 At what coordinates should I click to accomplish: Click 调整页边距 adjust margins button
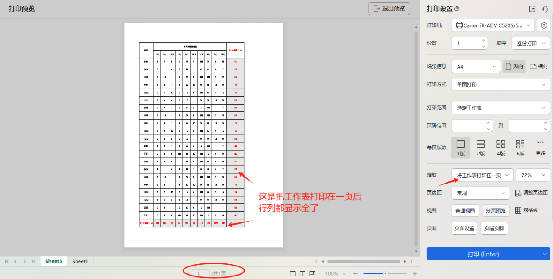531,193
